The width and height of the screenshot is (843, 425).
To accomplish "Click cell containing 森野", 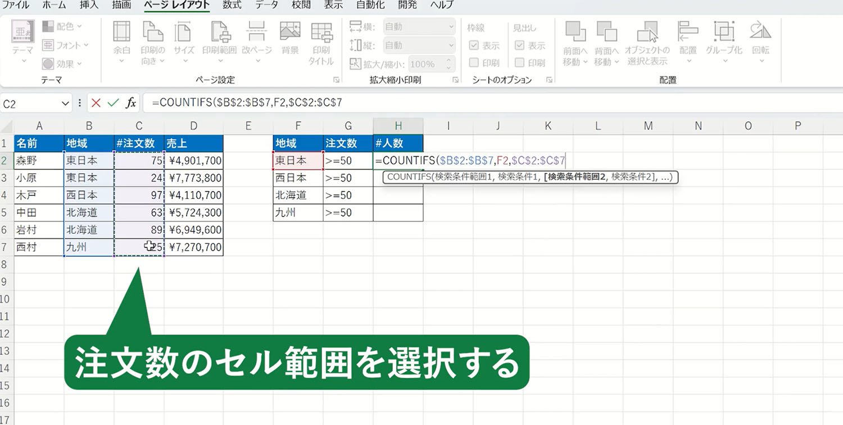I will coord(39,161).
